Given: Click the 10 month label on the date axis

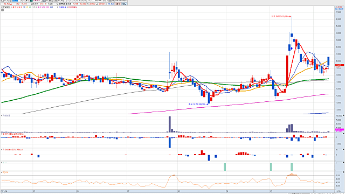Looking at the screenshot, I should click(x=271, y=191).
